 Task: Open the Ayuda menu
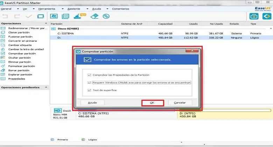(97, 9)
